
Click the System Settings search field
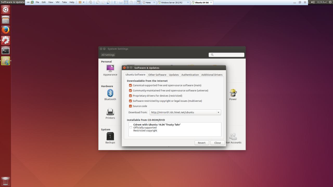(x=226, y=55)
